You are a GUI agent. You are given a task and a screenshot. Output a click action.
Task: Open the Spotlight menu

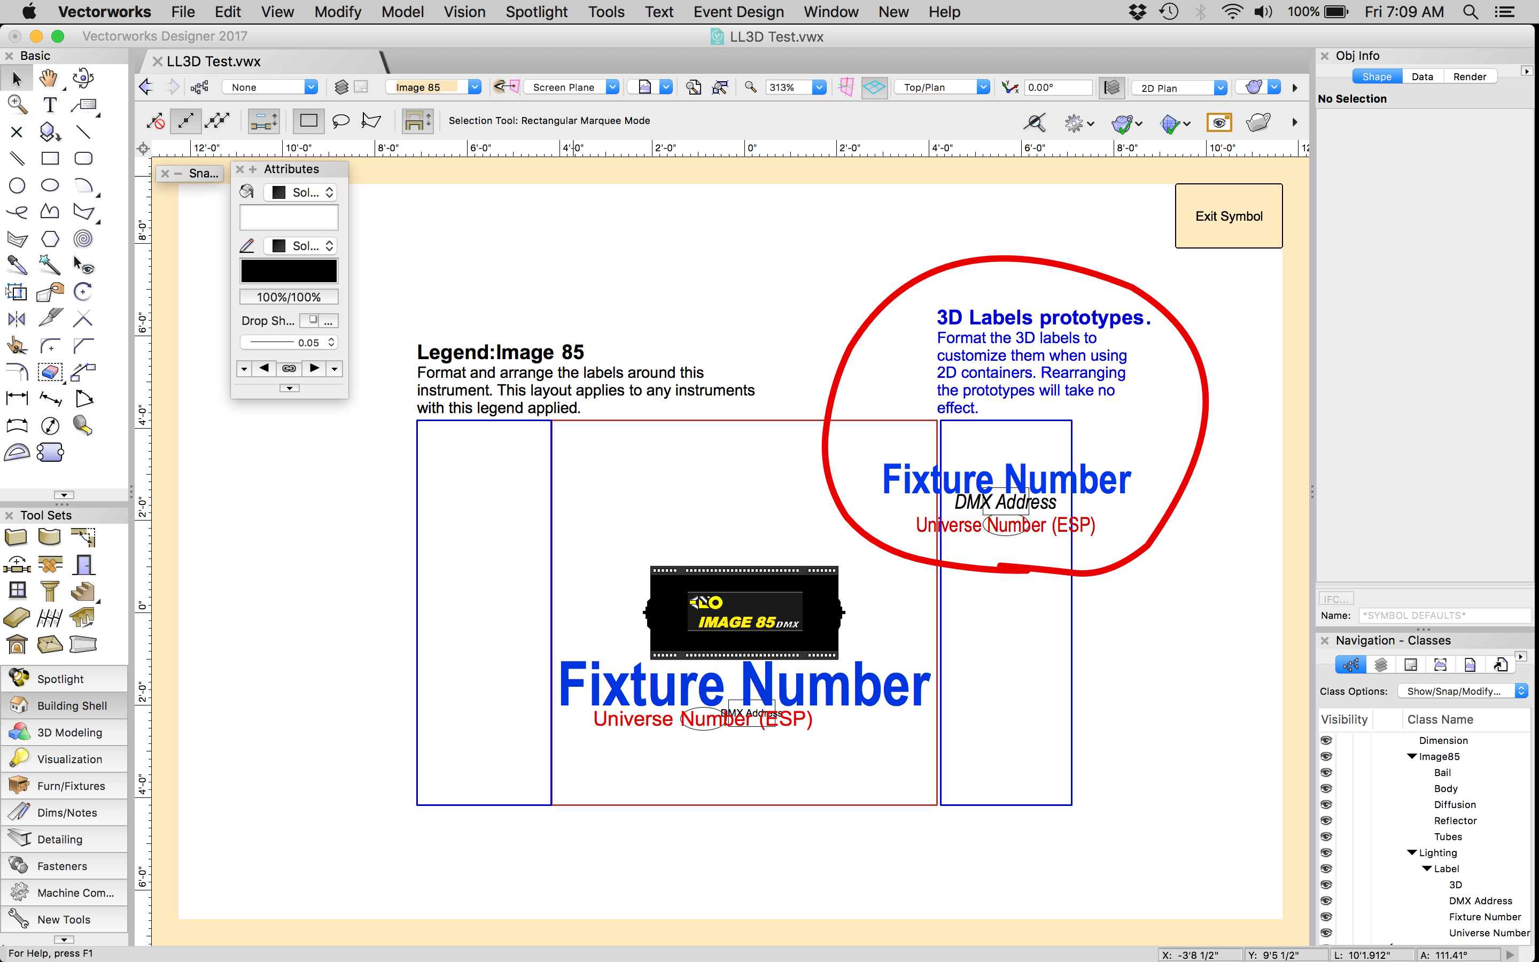pos(536,11)
